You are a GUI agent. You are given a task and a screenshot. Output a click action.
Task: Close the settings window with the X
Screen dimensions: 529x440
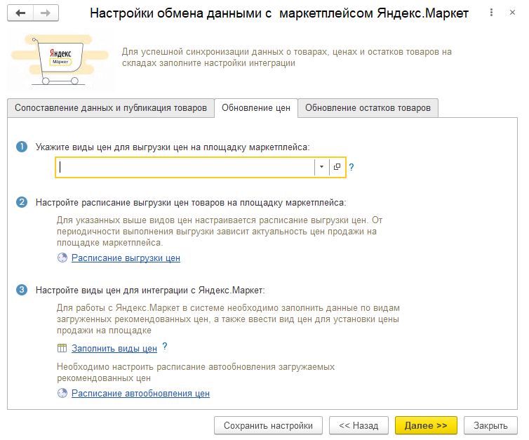512,13
